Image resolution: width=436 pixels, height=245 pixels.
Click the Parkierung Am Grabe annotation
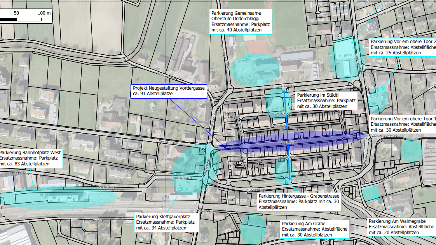(x=313, y=229)
